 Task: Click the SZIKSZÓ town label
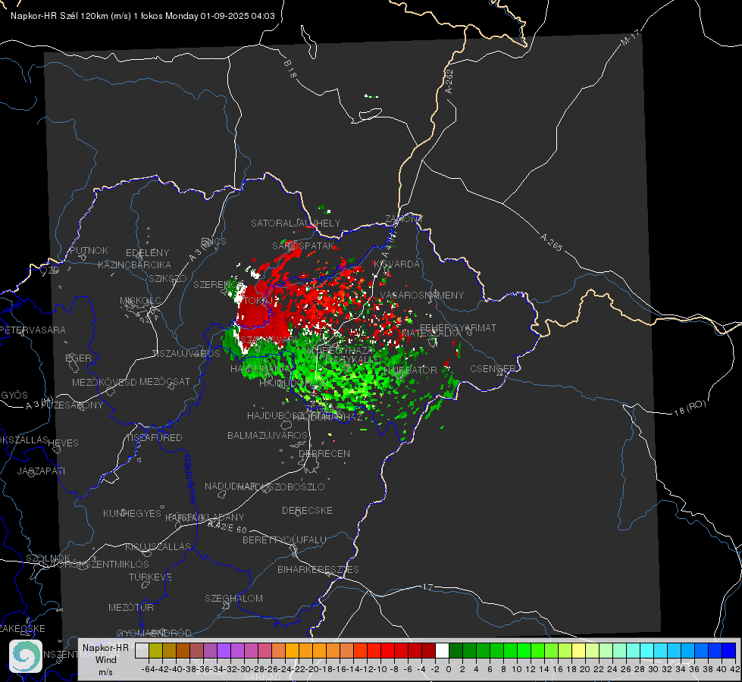coord(167,278)
